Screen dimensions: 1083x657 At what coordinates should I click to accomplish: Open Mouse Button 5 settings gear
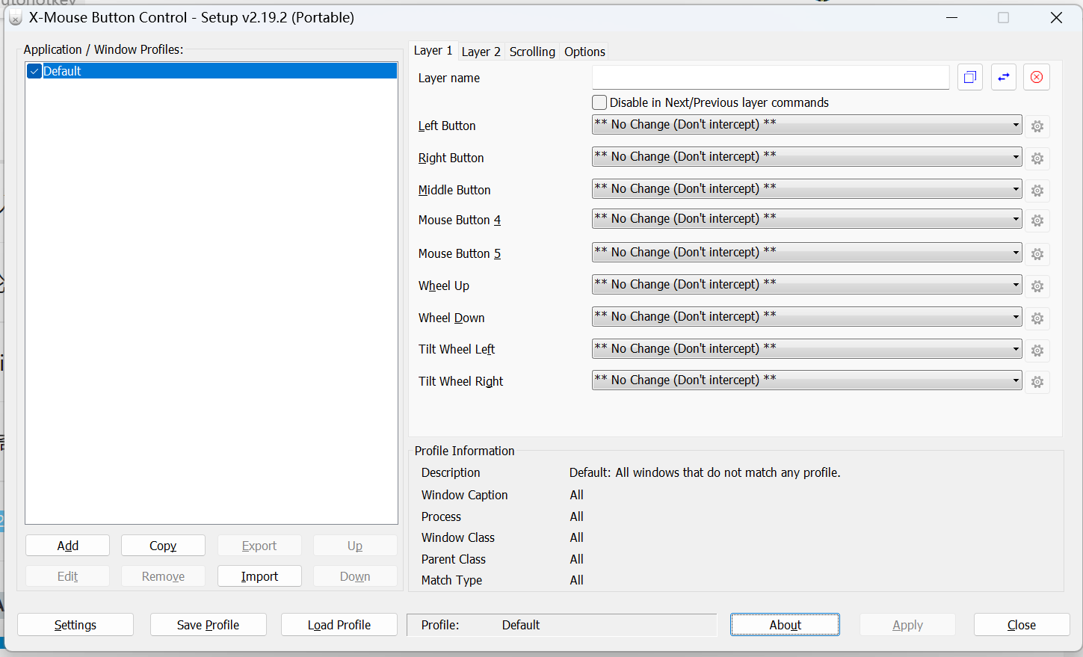(x=1037, y=254)
